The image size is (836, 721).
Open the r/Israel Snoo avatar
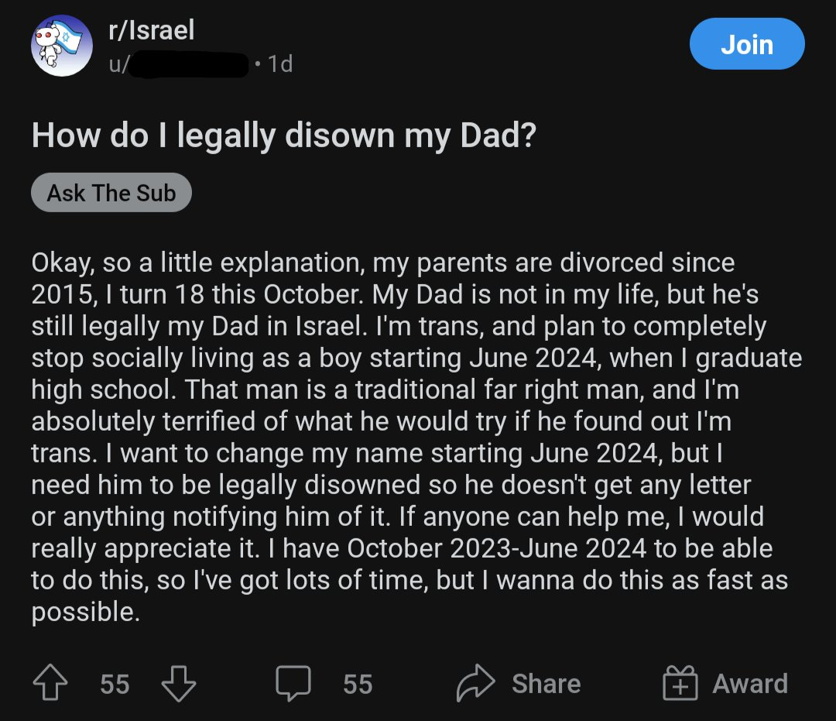tap(62, 46)
